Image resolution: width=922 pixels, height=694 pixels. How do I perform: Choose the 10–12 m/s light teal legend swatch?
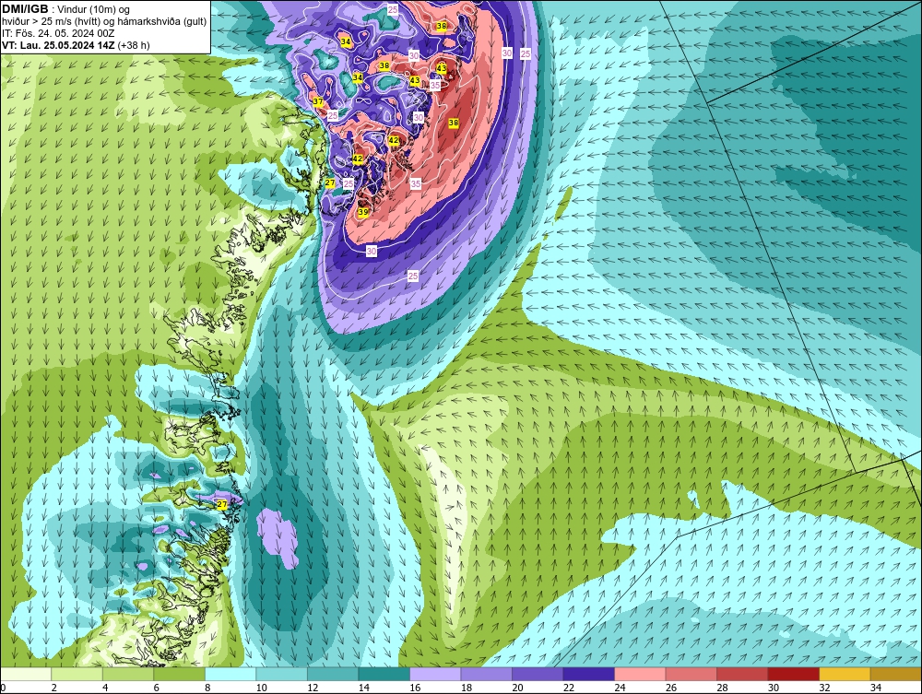coord(281,674)
